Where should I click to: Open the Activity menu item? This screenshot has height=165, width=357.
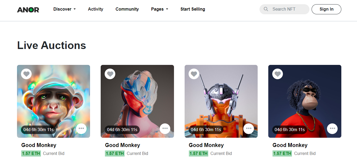(x=96, y=9)
